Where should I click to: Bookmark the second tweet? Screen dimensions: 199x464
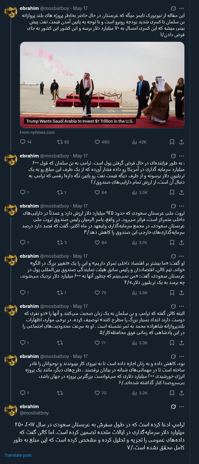(172, 192)
